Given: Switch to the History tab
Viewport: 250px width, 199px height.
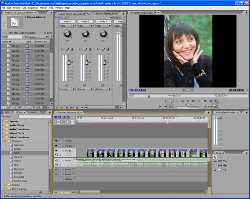Looking at the screenshot, I should (x=33, y=112).
